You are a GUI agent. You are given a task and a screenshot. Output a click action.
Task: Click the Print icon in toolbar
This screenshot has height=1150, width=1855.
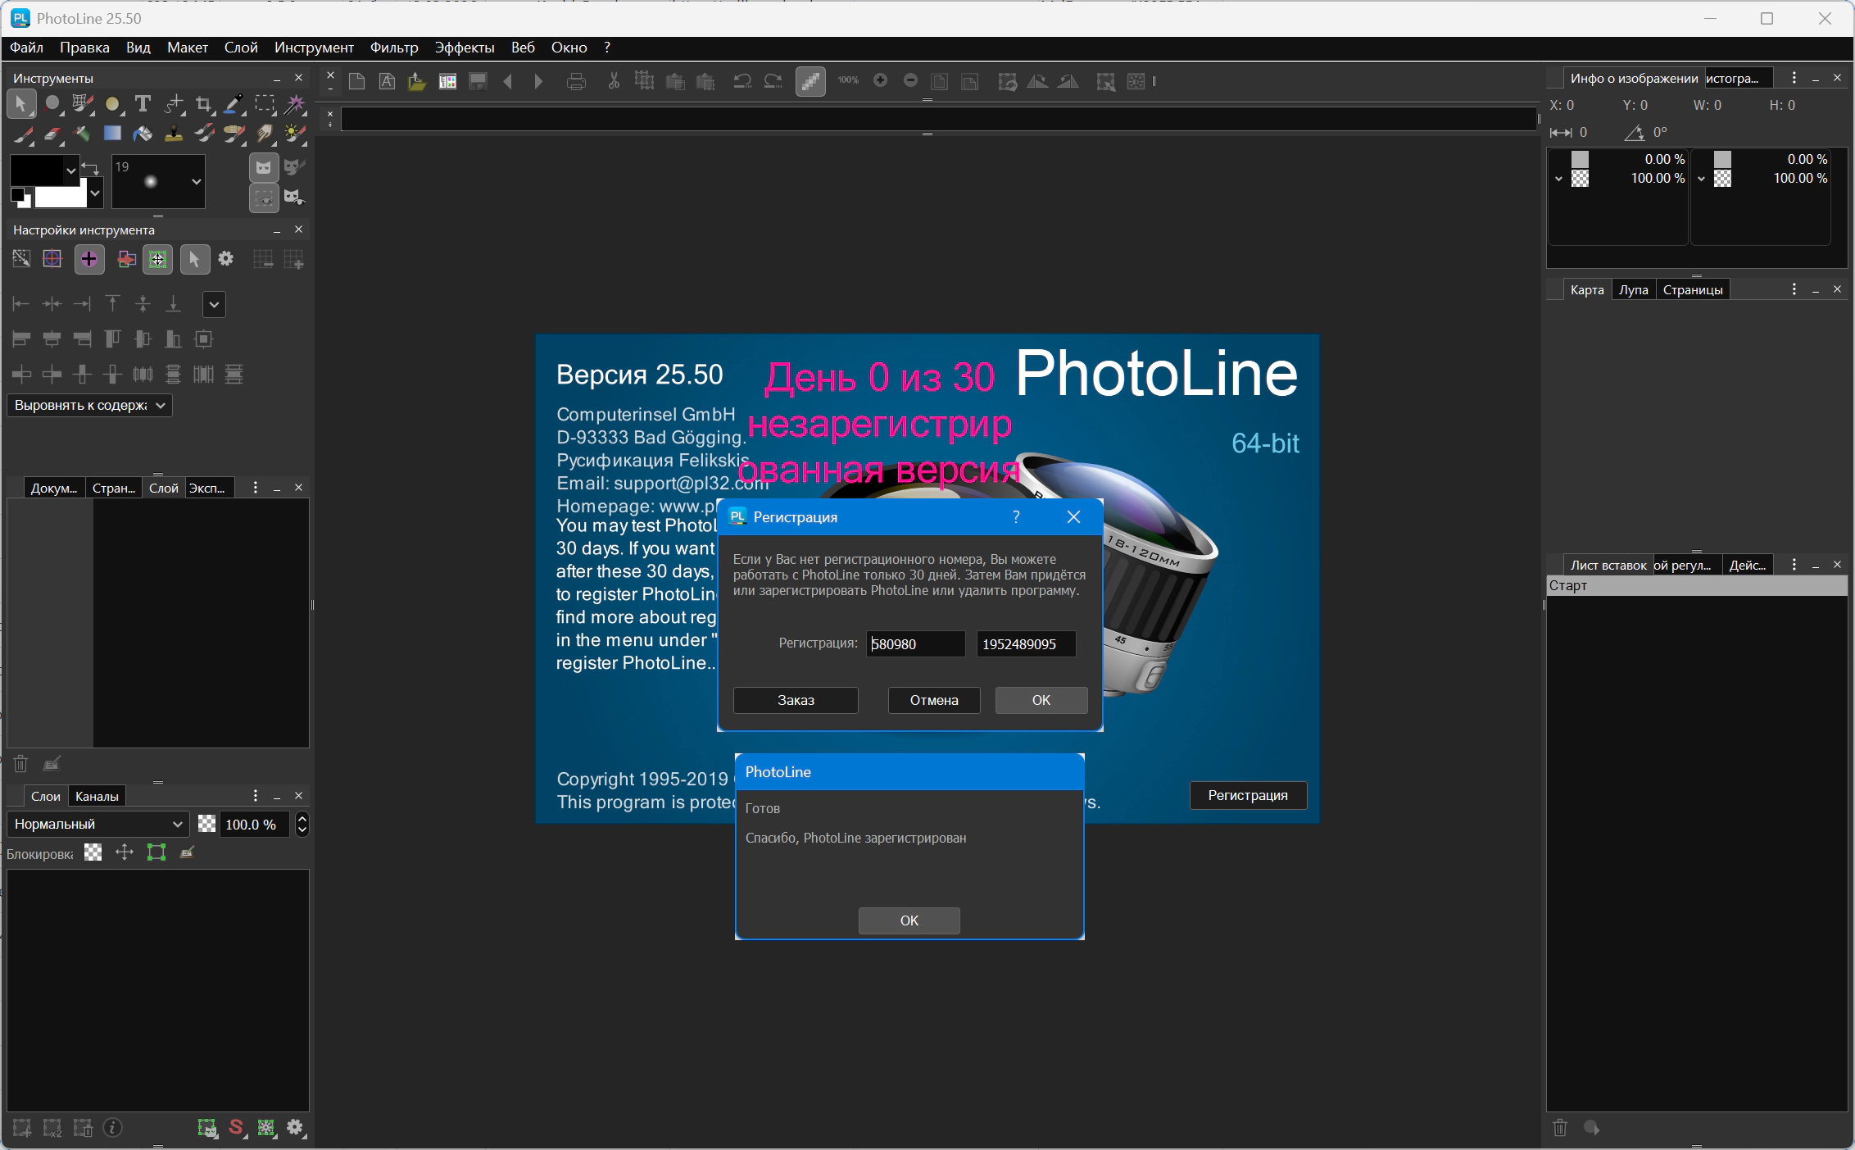(576, 81)
